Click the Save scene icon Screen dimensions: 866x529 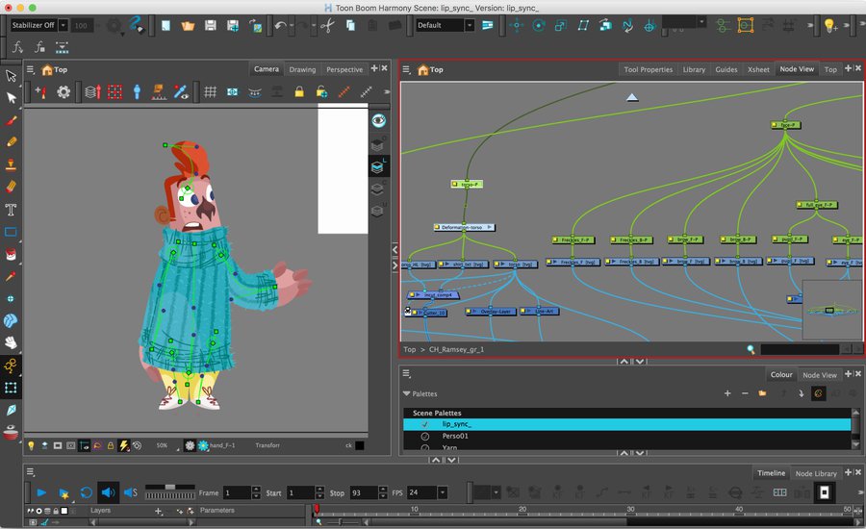pyautogui.click(x=211, y=25)
